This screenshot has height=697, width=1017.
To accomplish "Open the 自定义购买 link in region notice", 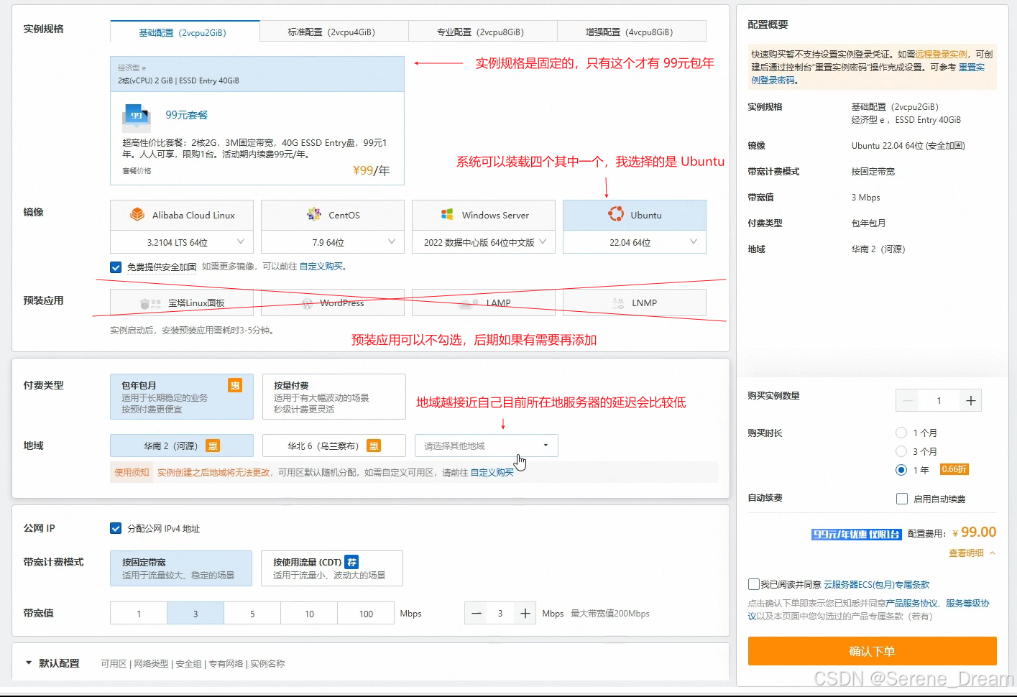I will 492,473.
